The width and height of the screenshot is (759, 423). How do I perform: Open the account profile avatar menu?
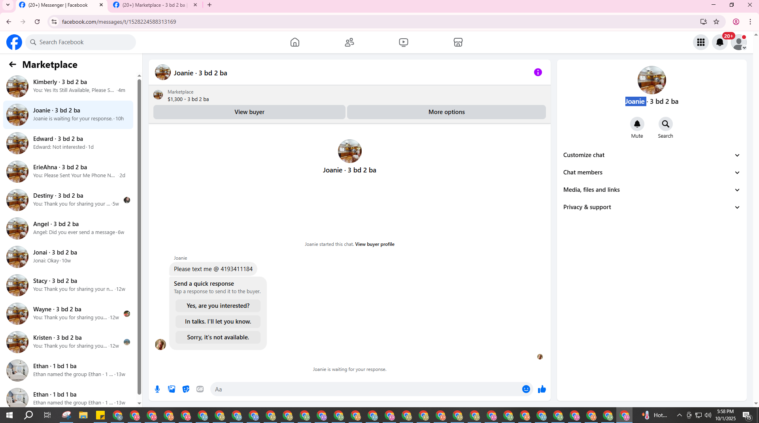pyautogui.click(x=739, y=42)
